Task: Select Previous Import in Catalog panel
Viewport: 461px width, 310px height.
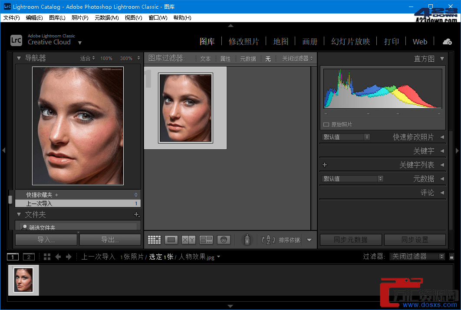Action: coord(78,203)
